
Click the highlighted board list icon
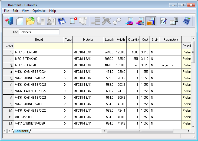coord(151,21)
